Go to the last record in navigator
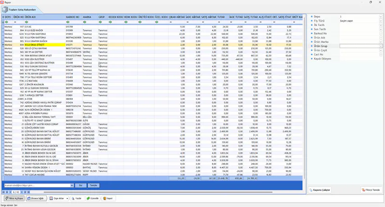This screenshot has height=207, width=385. click(28, 192)
